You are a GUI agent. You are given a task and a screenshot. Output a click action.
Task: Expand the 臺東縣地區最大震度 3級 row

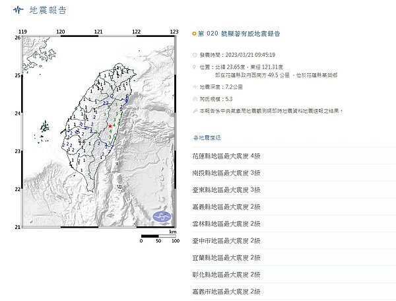pyautogui.click(x=294, y=190)
